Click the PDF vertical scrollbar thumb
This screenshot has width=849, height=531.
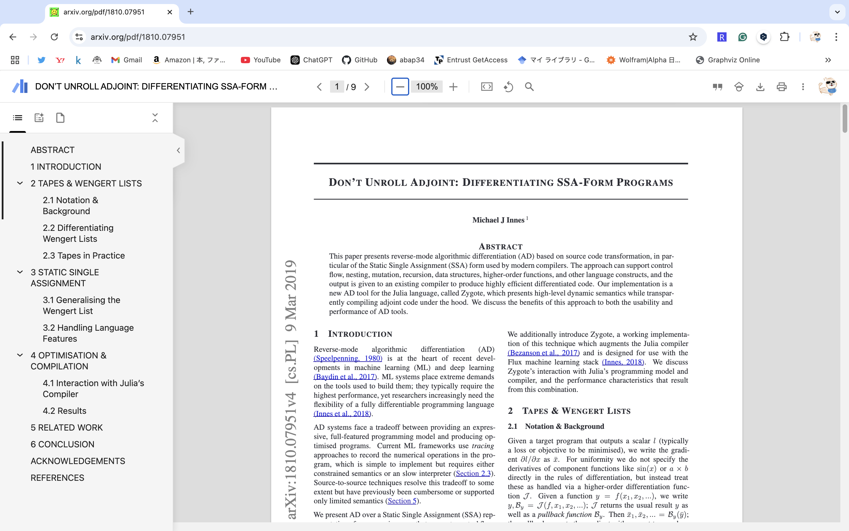click(844, 119)
